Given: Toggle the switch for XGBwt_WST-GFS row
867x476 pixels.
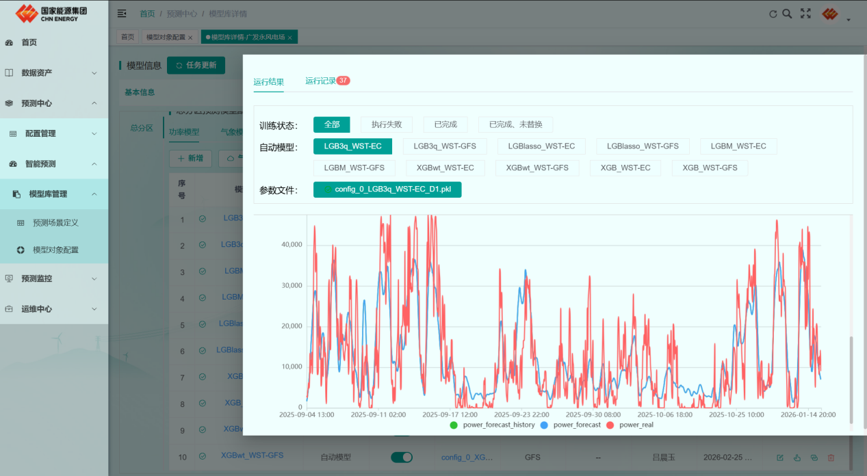Looking at the screenshot, I should pyautogui.click(x=402, y=457).
